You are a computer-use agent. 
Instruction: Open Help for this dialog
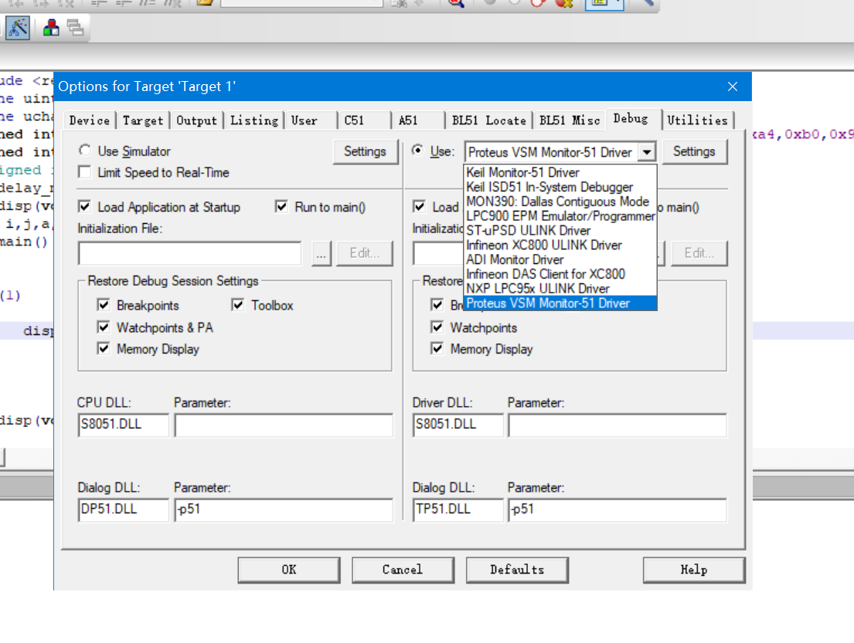(694, 570)
